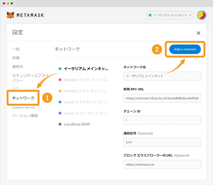Click the macOS green maximize dot
Image resolution: width=213 pixels, height=185 pixels.
point(12,3)
